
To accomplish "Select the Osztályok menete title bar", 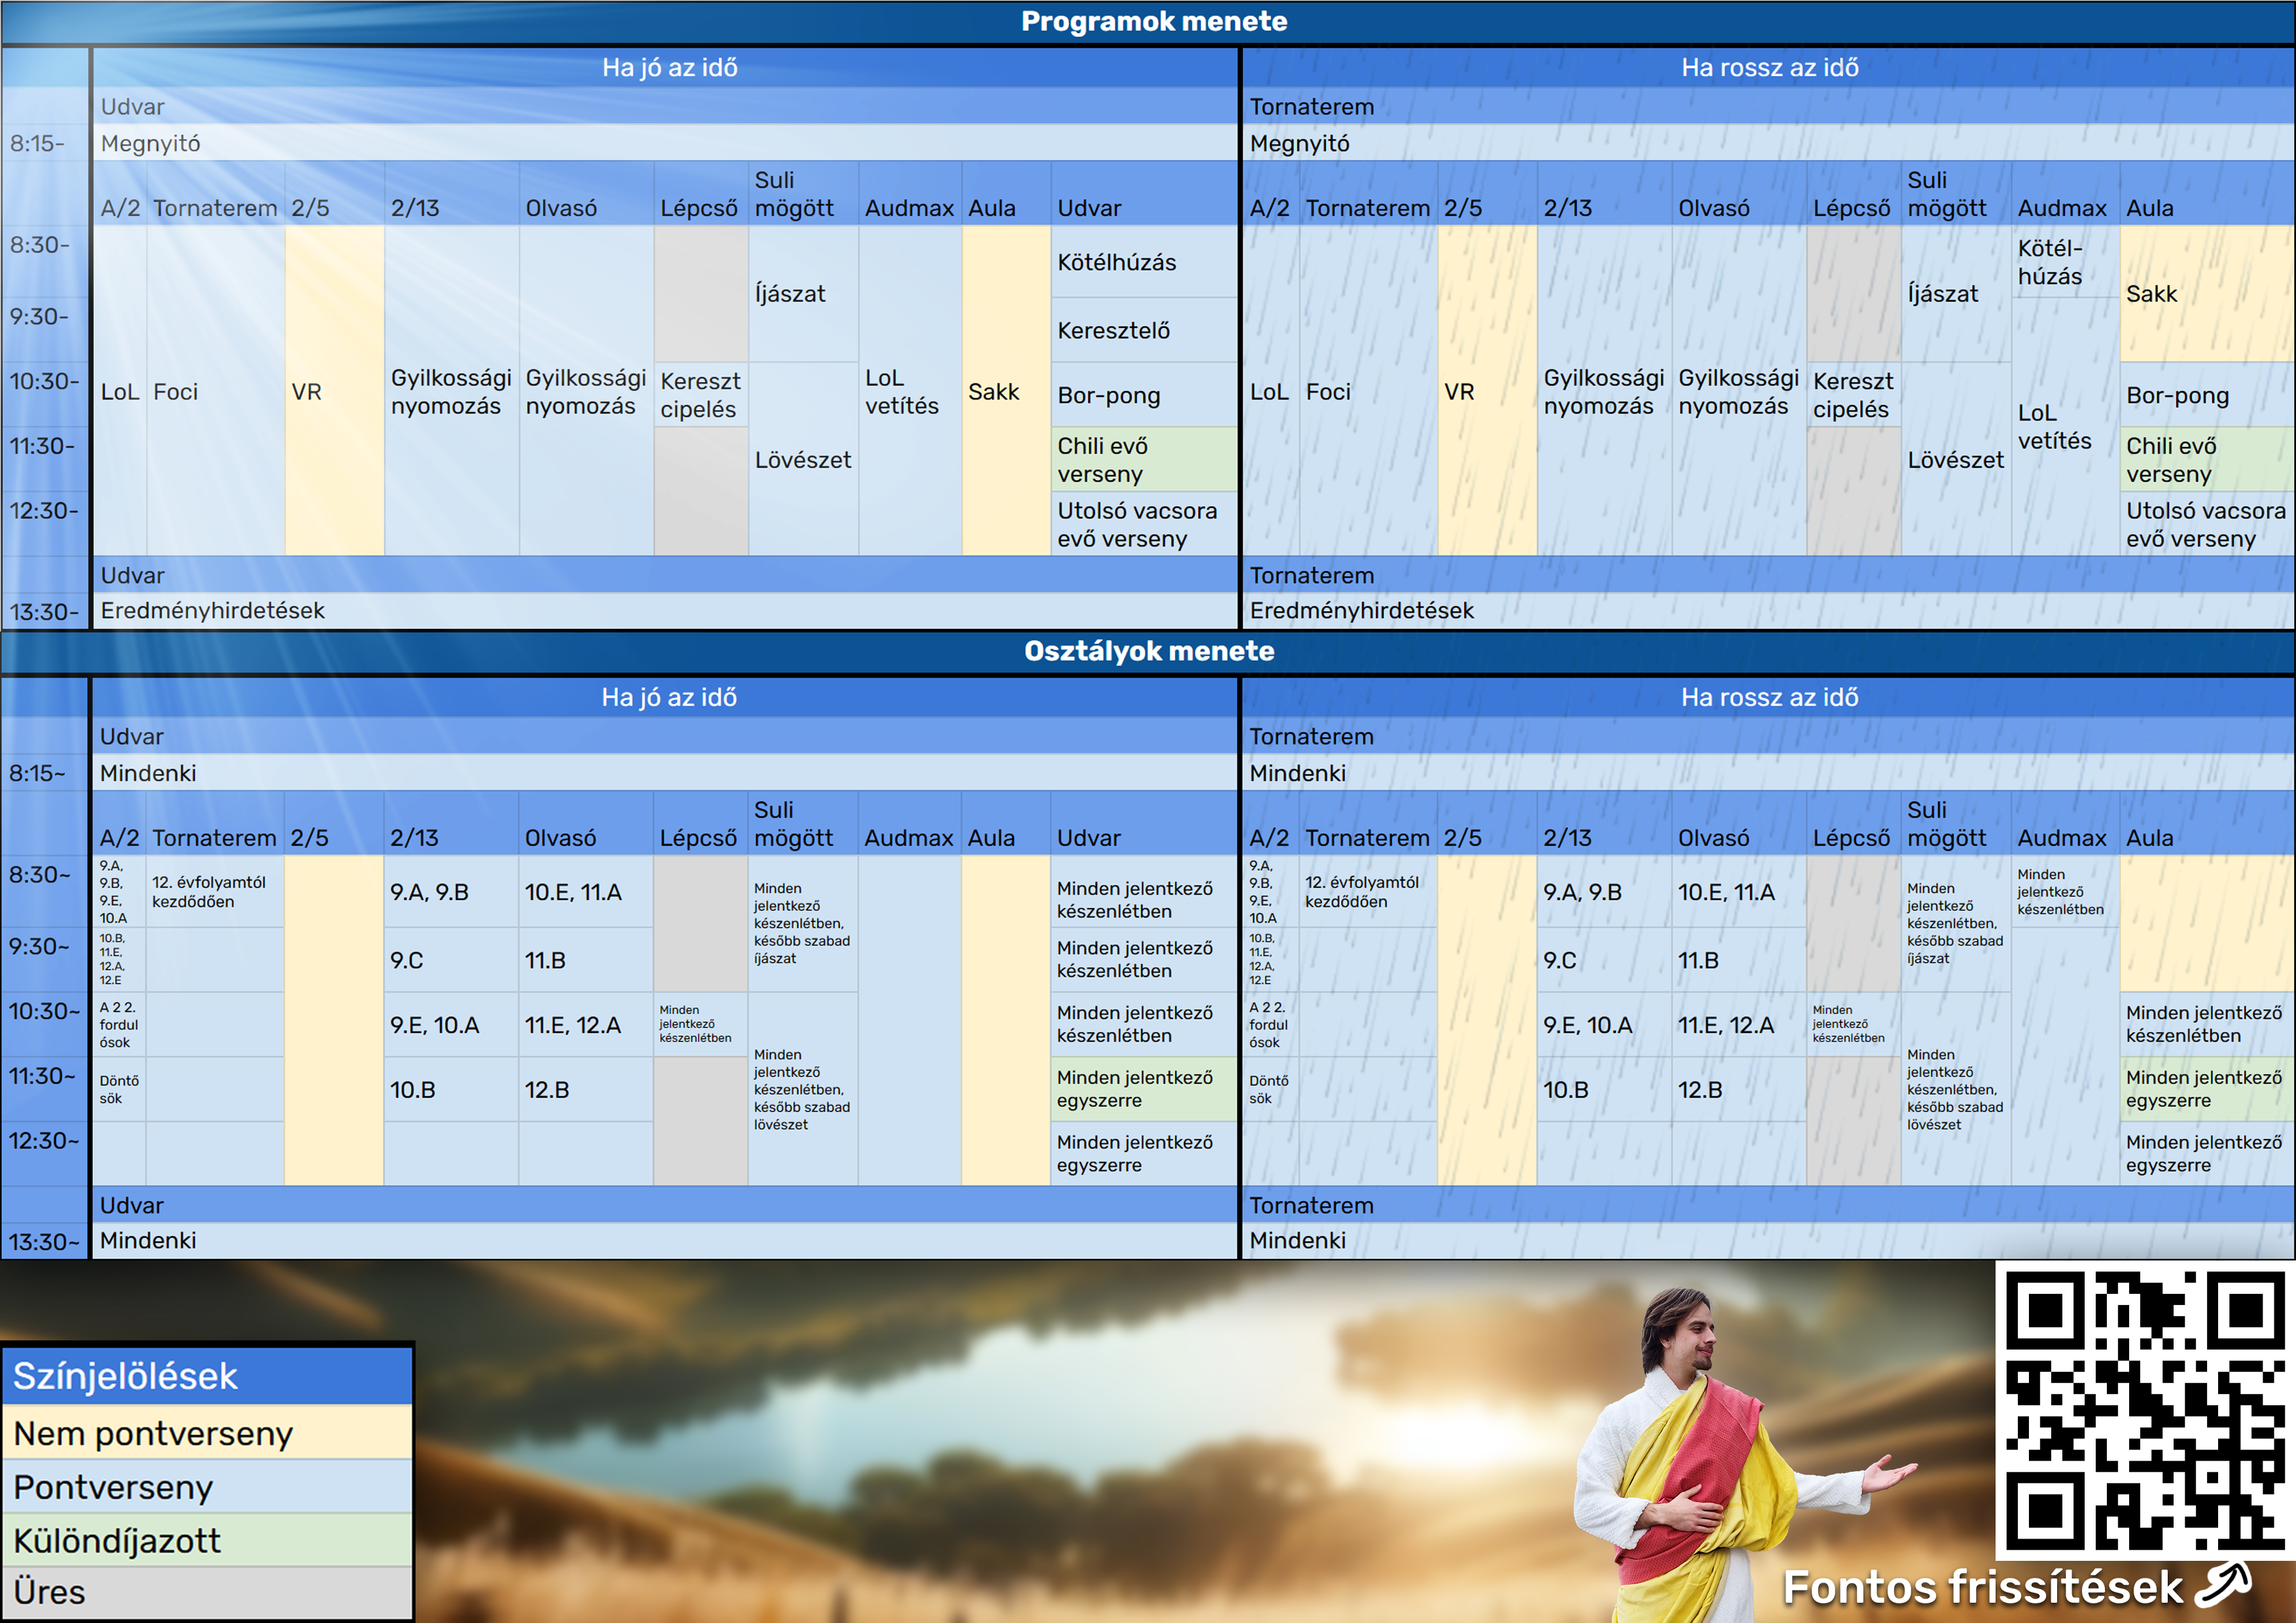I will pyautogui.click(x=1148, y=651).
